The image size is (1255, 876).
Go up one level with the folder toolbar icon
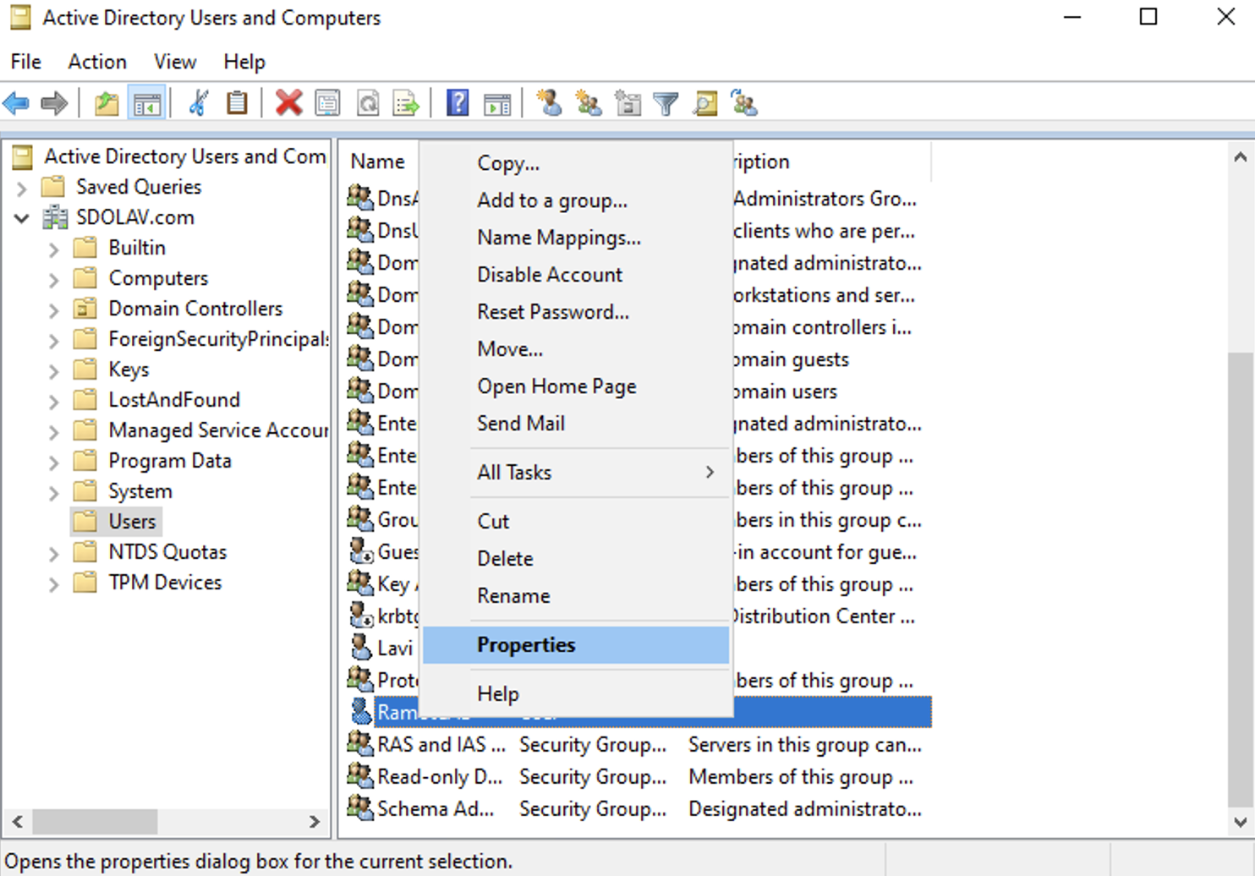[107, 104]
